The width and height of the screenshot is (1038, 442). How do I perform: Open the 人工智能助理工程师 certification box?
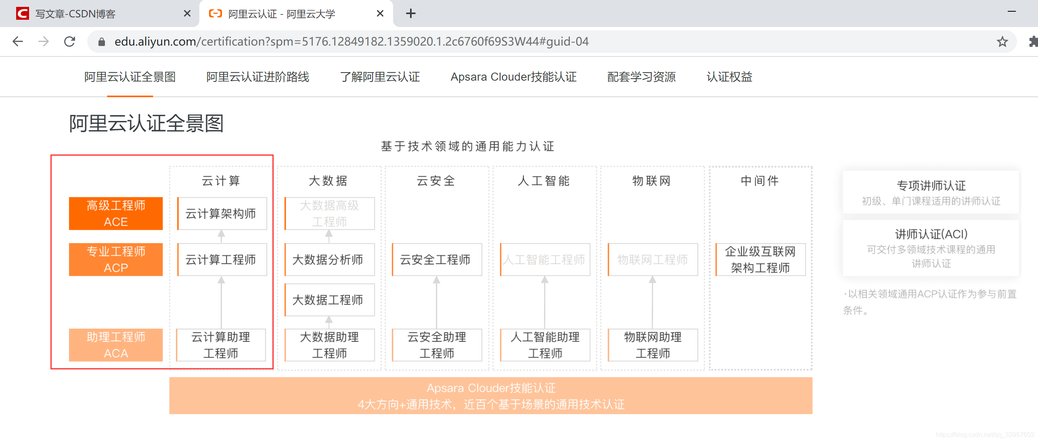pyautogui.click(x=545, y=345)
